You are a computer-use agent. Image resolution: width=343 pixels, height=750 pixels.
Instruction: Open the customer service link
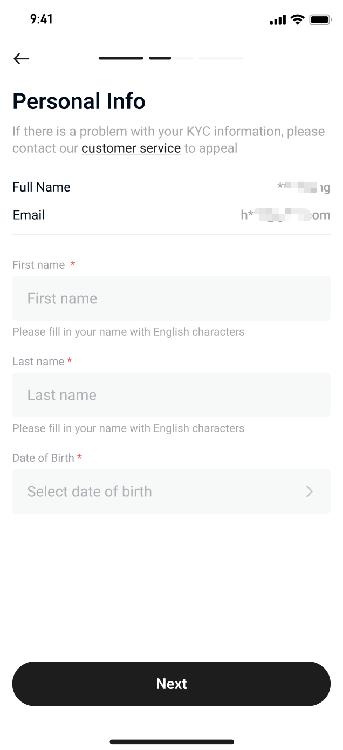coord(131,148)
